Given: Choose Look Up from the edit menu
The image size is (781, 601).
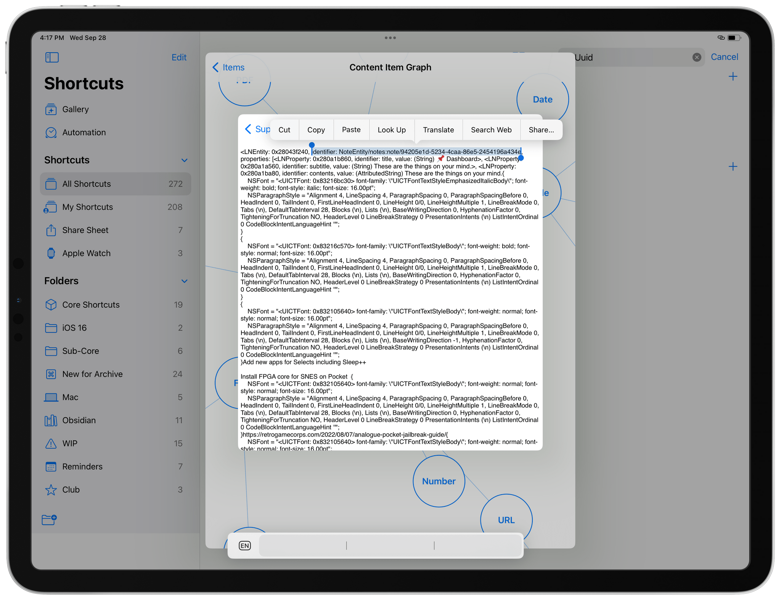Looking at the screenshot, I should tap(392, 130).
